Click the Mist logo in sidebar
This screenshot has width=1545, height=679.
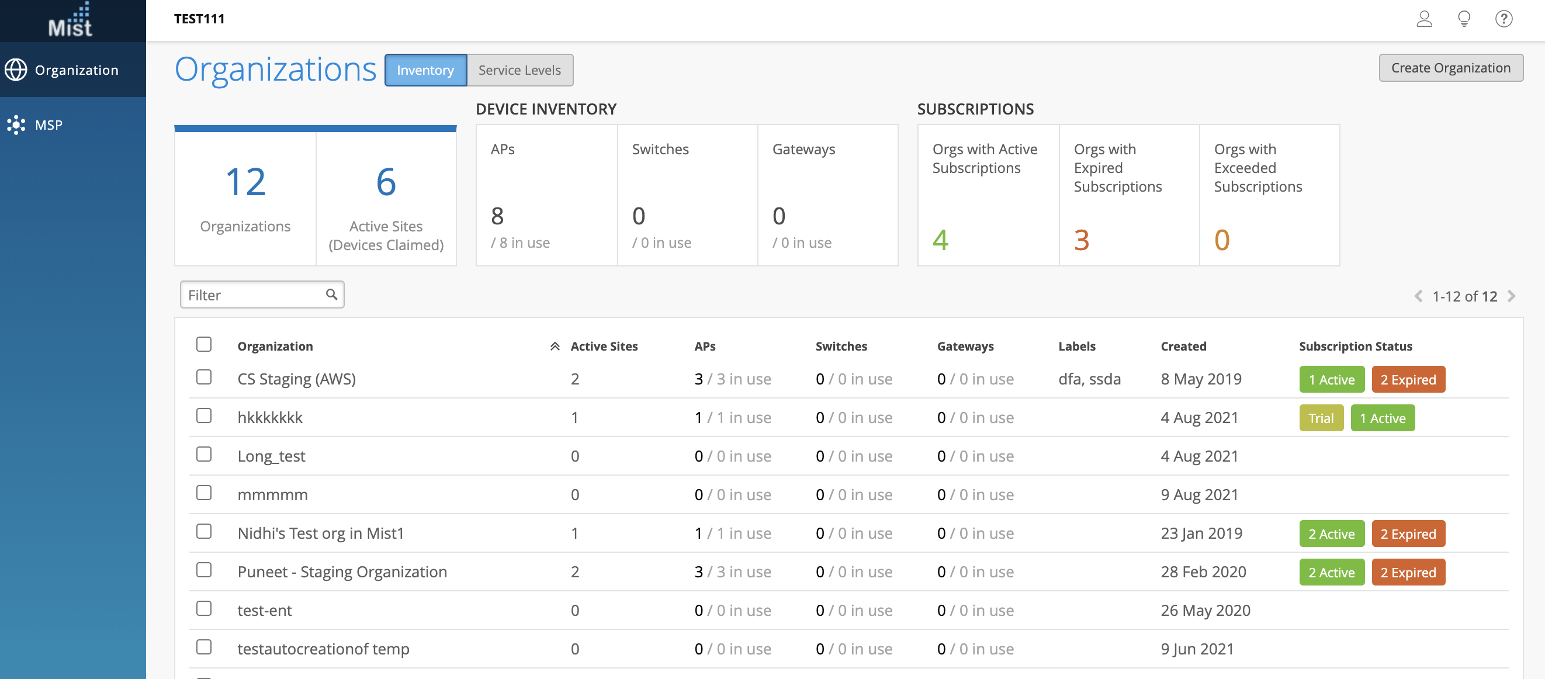tap(71, 21)
